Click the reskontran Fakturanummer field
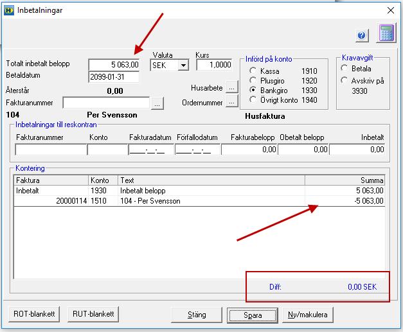The image size is (403, 332). [51, 150]
